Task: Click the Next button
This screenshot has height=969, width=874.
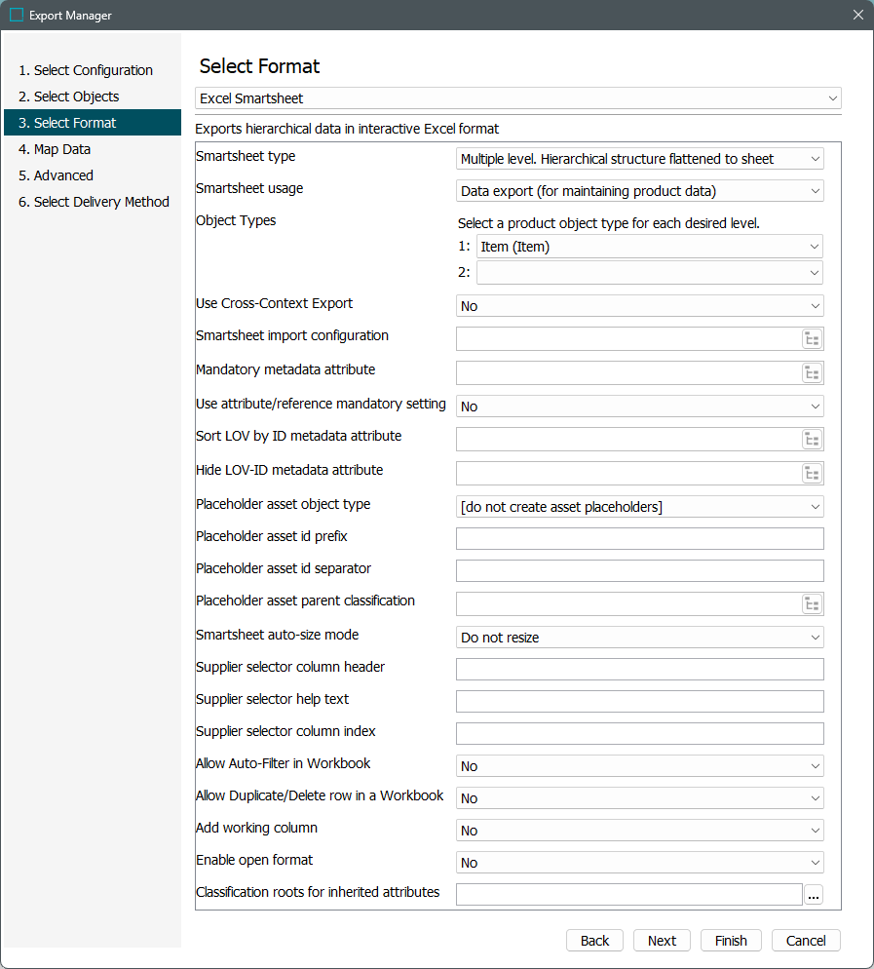Action: tap(662, 941)
